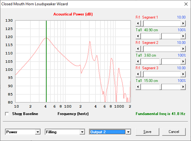191x141 pixels.
Task: Click left arrow of Tal1 40.90 cm slider
Action: pyautogui.click(x=138, y=36)
